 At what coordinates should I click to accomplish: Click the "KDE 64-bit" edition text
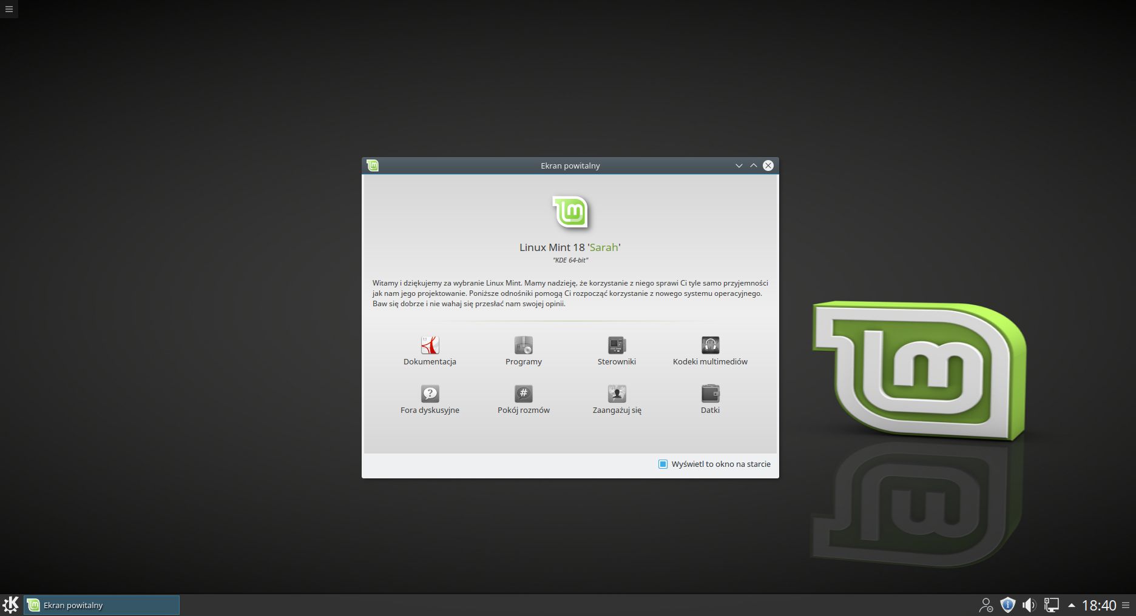point(570,260)
